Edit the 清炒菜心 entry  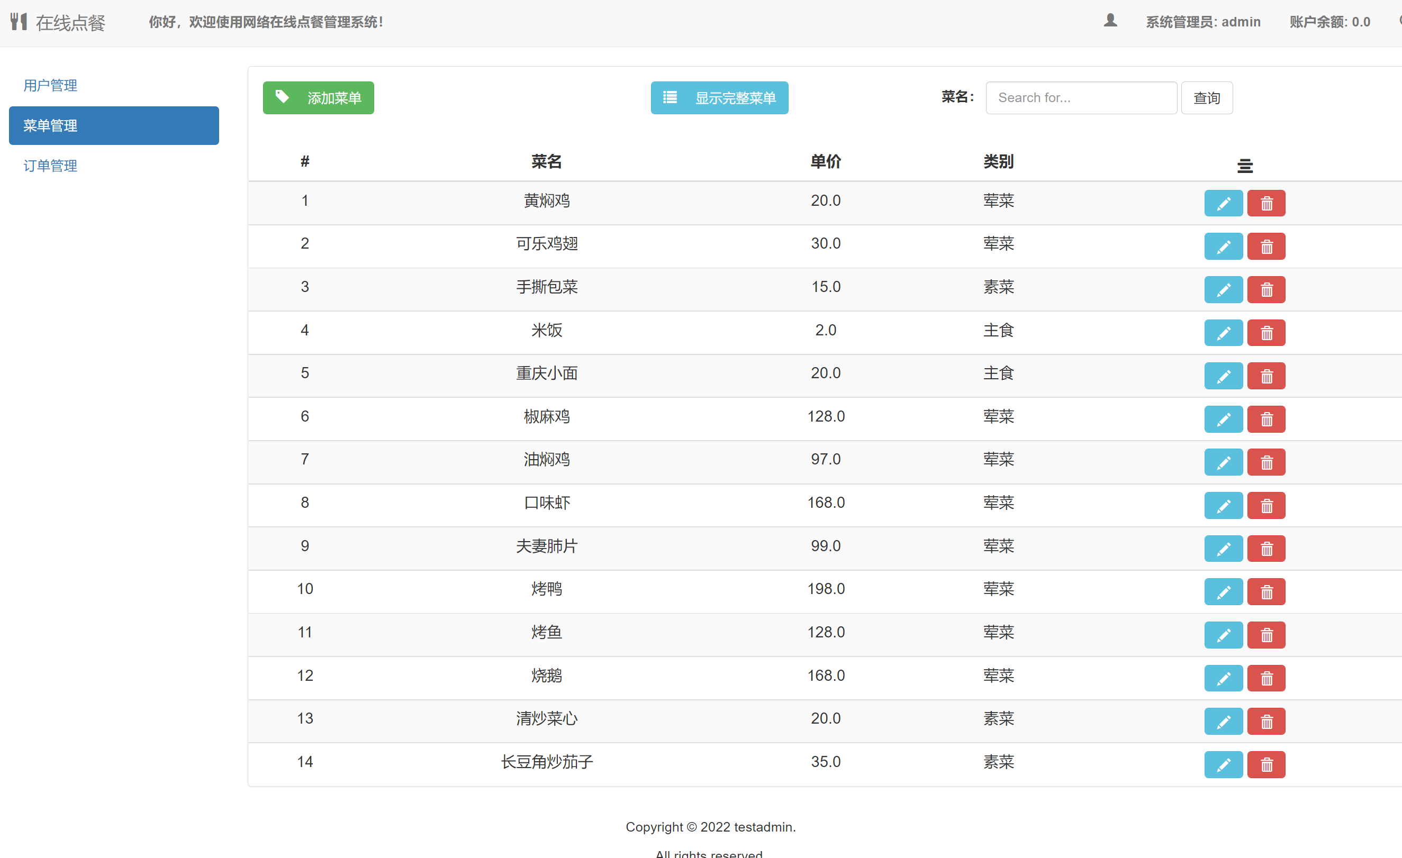1223,721
